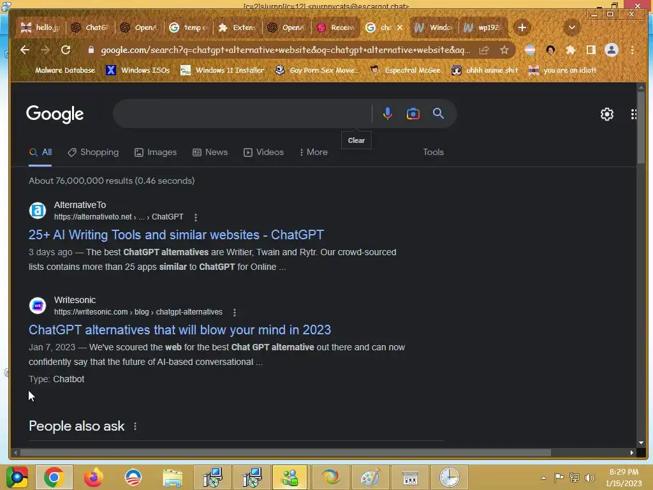Open 'you are an idiot!' bookmark
The height and width of the screenshot is (490, 653).
click(562, 70)
